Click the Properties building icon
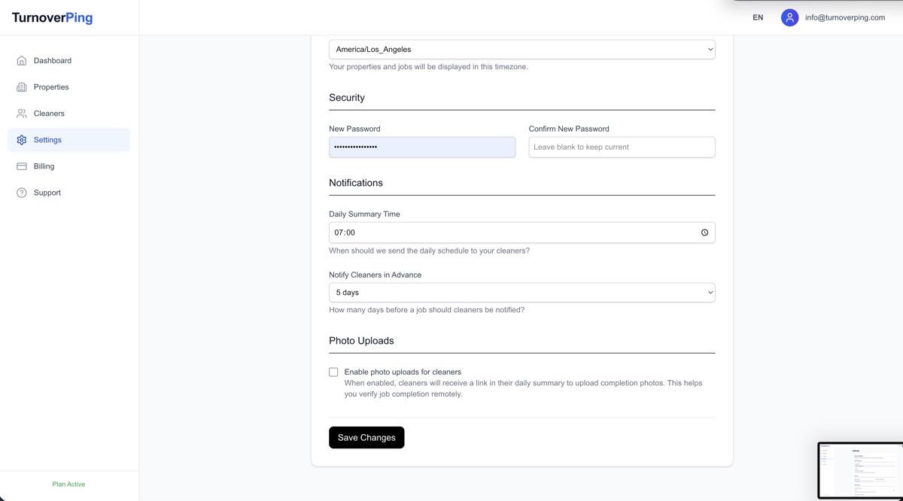903x501 pixels. pos(22,87)
